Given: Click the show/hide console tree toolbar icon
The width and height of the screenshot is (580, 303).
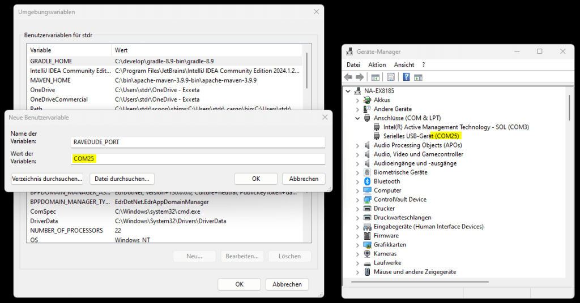Looking at the screenshot, I should [x=376, y=77].
